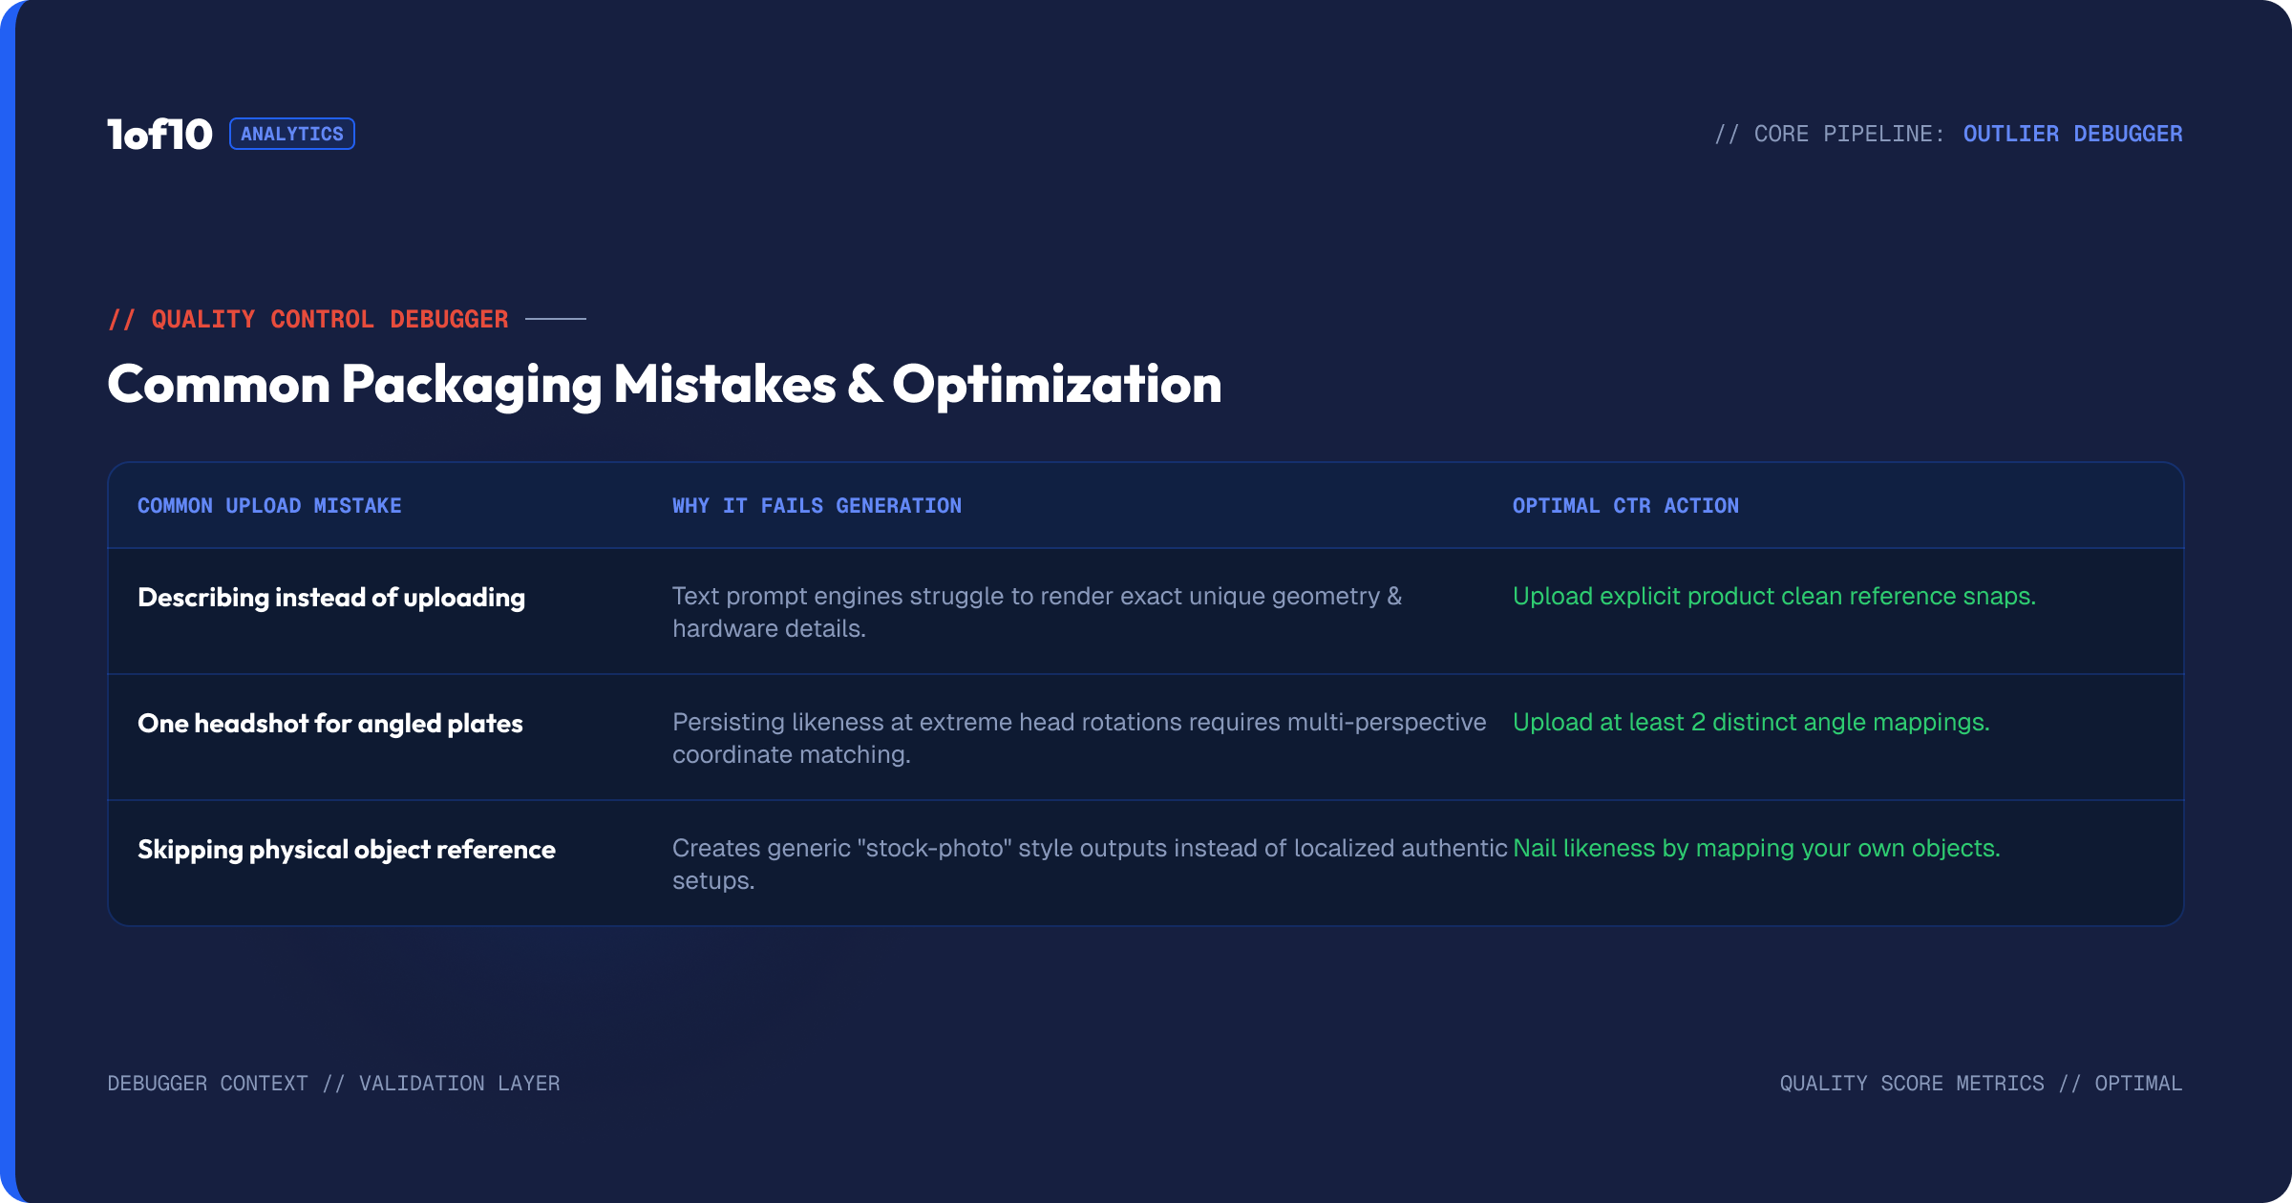Click QUALITY SCORE METRICS // OPTIMAL footer
2292x1203 pixels.
[x=1981, y=1084]
